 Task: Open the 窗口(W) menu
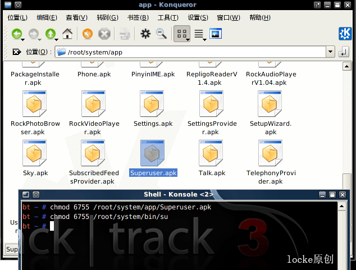229,17
